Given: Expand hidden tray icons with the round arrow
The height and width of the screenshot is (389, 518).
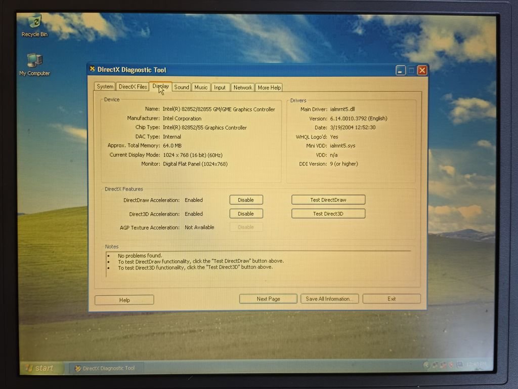Looking at the screenshot, I should point(426,365).
